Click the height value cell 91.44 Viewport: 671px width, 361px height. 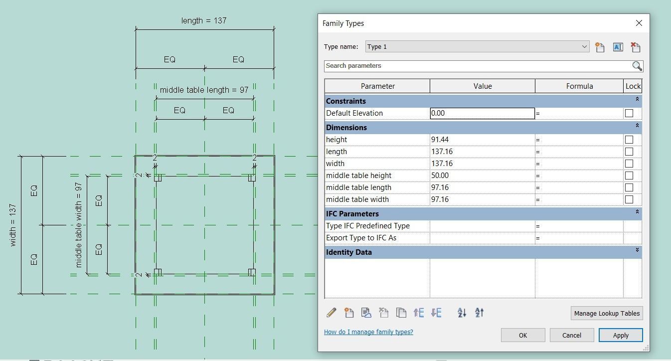pyautogui.click(x=483, y=140)
